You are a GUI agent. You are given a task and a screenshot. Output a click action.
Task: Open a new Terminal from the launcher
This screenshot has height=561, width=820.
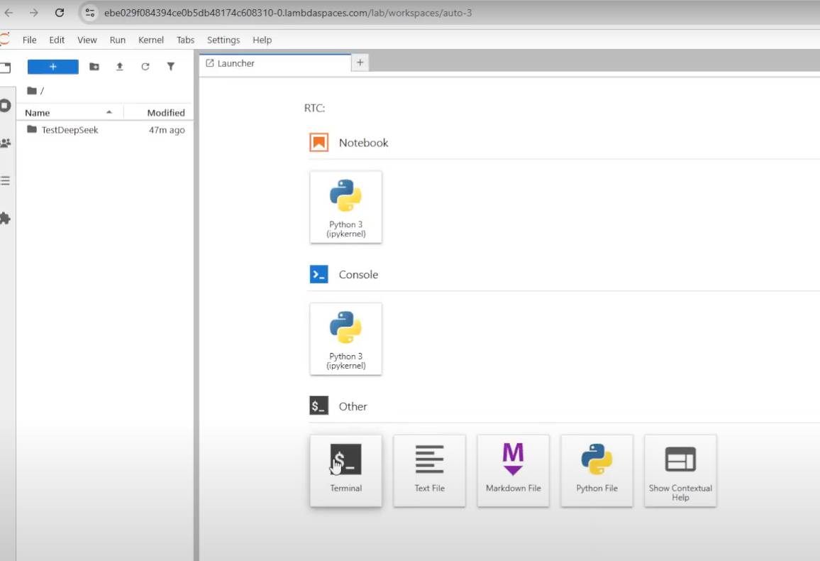pyautogui.click(x=345, y=471)
